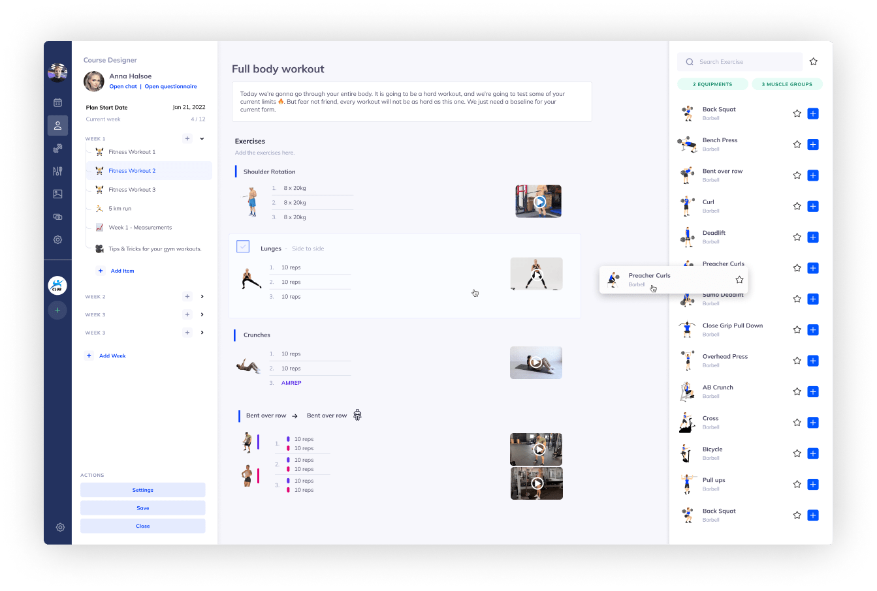This screenshot has height=591, width=877.
Task: Filter by the 3 Muscle Groups chip
Action: coord(787,84)
